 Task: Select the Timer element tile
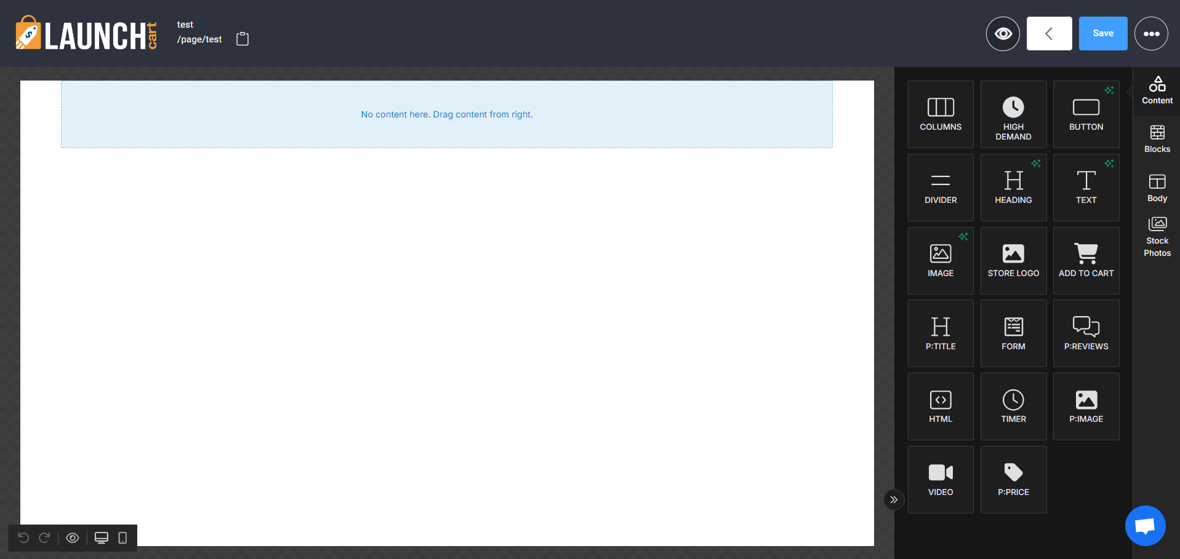[x=1013, y=406]
